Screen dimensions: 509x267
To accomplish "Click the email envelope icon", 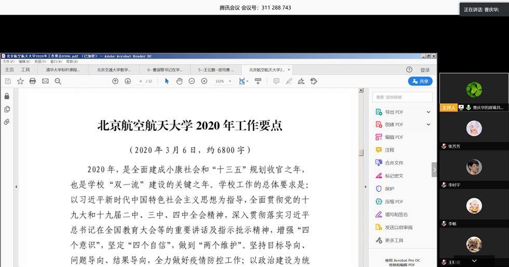I will click(x=45, y=81).
